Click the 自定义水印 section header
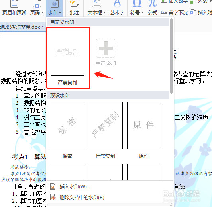This screenshot has width=212, height=208. tap(108, 22)
